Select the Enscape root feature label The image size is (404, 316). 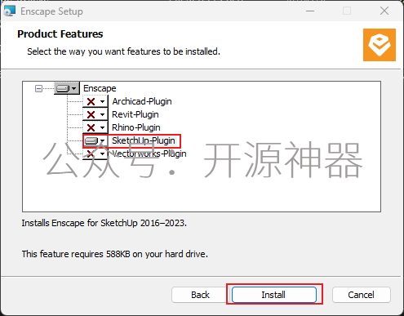click(x=100, y=88)
